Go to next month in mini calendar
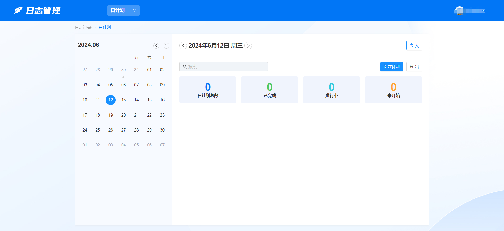 tap(166, 46)
